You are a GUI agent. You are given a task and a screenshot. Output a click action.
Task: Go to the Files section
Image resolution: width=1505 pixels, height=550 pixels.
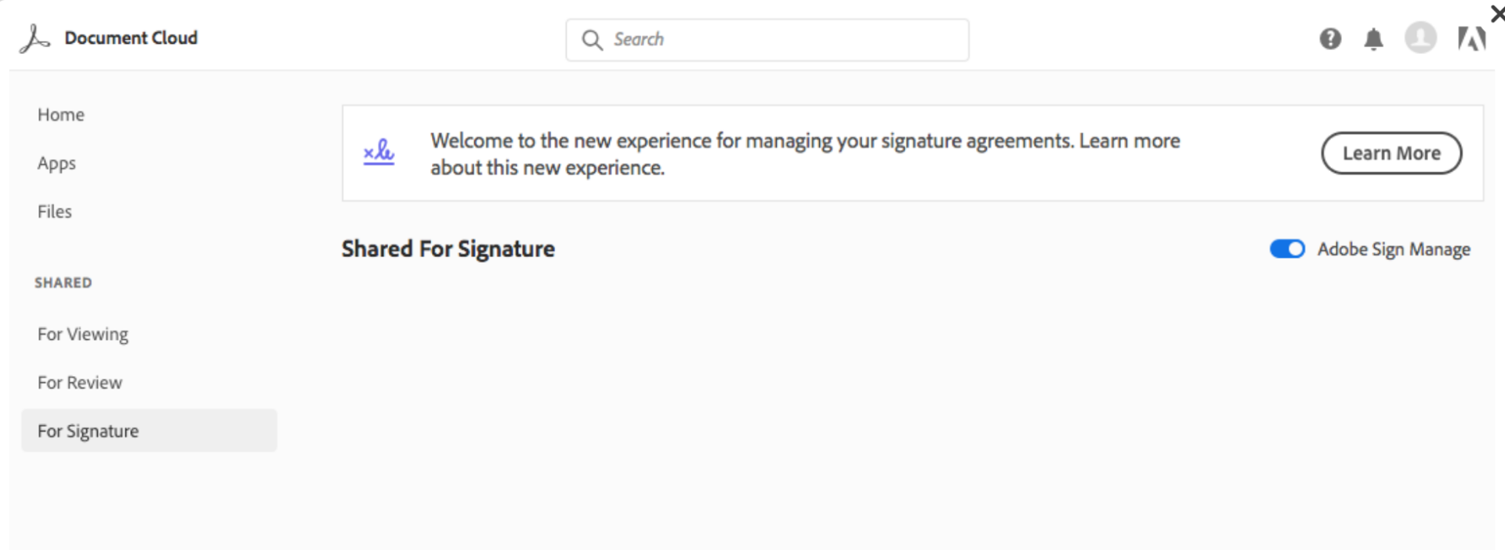click(x=54, y=212)
